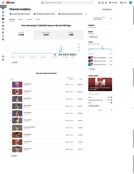Viewport: 134px width, 174px height.
Task: Click info icon next to Likes stat
Action: 111,103
